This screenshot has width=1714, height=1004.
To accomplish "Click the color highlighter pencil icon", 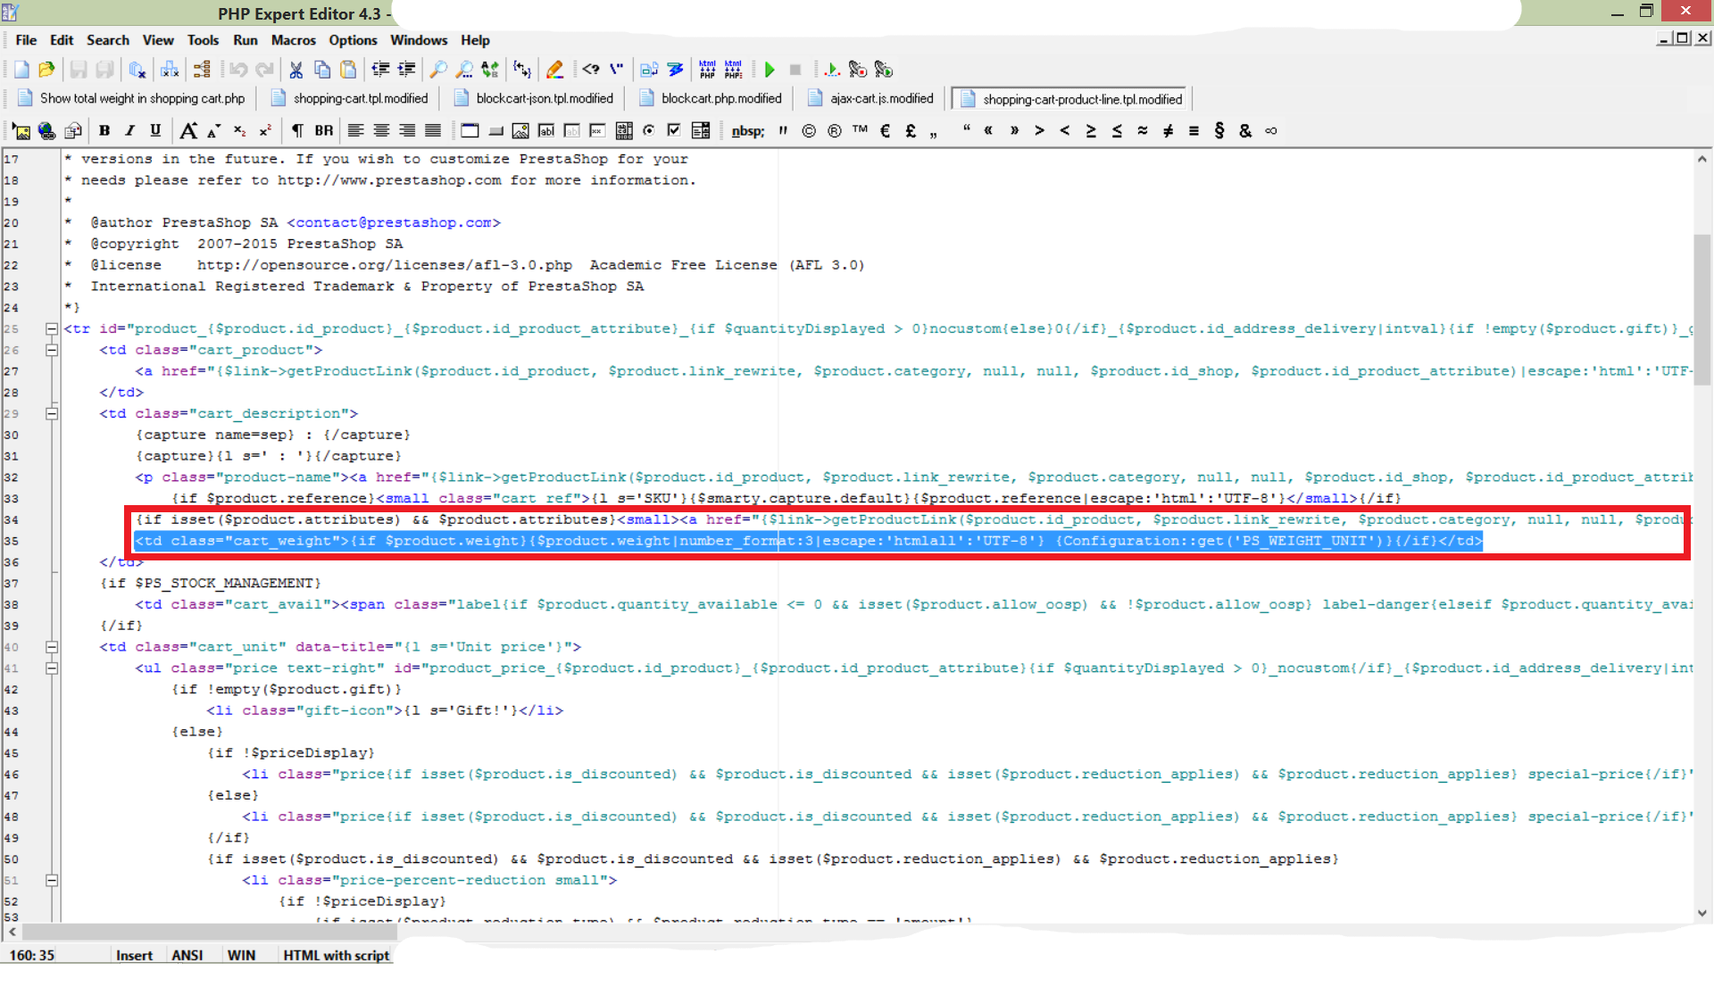I will click(554, 70).
